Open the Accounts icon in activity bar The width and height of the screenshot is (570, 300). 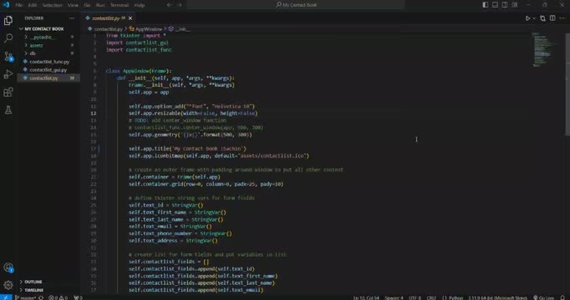8,267
